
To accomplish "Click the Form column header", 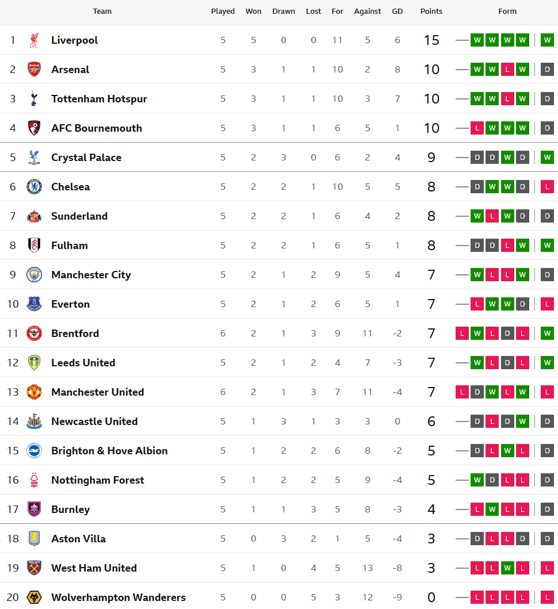I will pyautogui.click(x=507, y=12).
